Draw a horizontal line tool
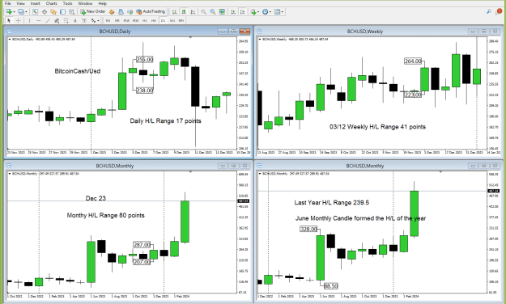The width and height of the screenshot is (506, 304). [x=38, y=20]
